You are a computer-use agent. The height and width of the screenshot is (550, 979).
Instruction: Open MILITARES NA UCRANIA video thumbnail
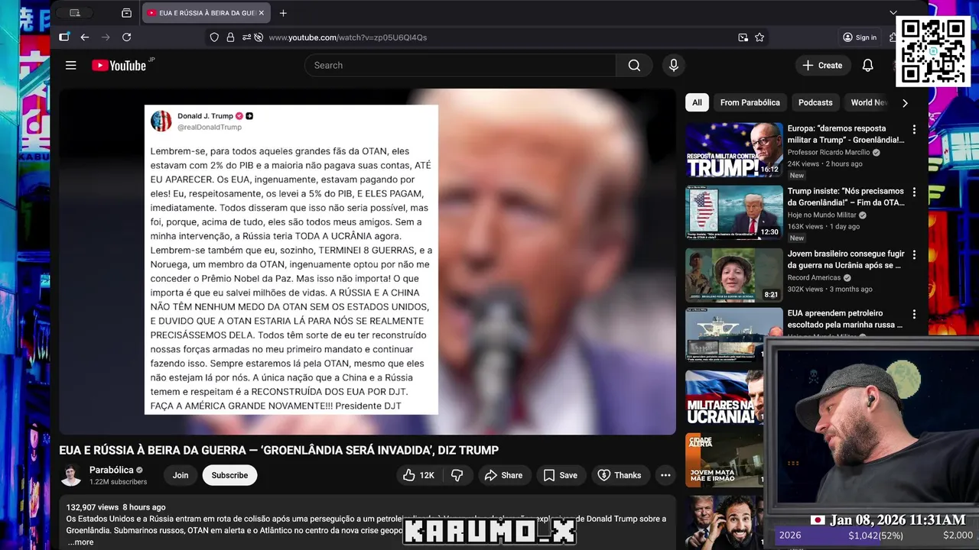tap(724, 398)
